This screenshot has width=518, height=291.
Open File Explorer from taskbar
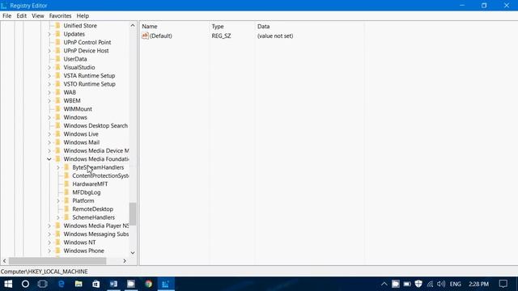point(79,284)
